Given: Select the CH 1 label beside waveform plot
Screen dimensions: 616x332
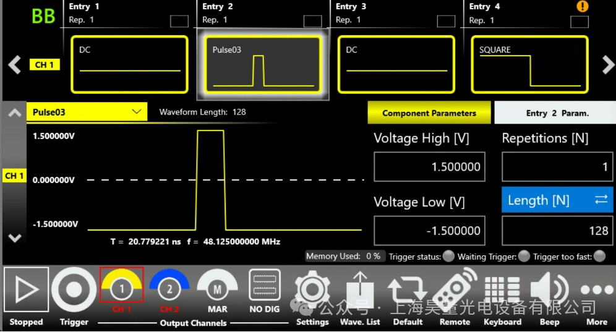Looking at the screenshot, I should pyautogui.click(x=15, y=176).
